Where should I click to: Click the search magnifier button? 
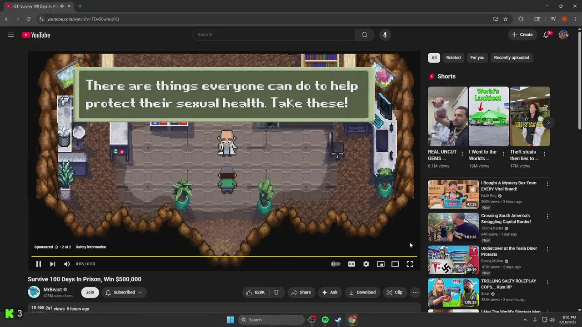coord(364,35)
